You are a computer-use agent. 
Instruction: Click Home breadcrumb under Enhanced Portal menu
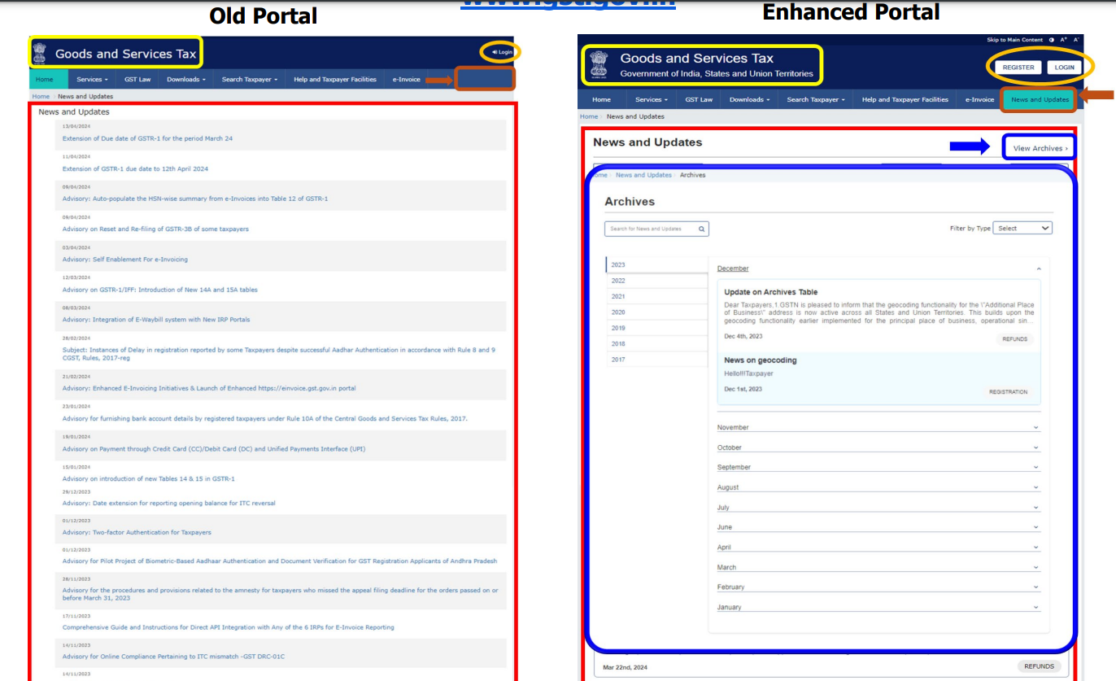coord(589,116)
